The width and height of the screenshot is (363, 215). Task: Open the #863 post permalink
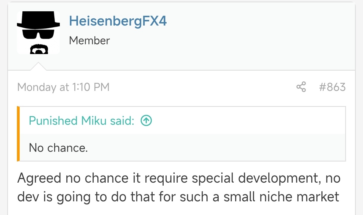(332, 87)
